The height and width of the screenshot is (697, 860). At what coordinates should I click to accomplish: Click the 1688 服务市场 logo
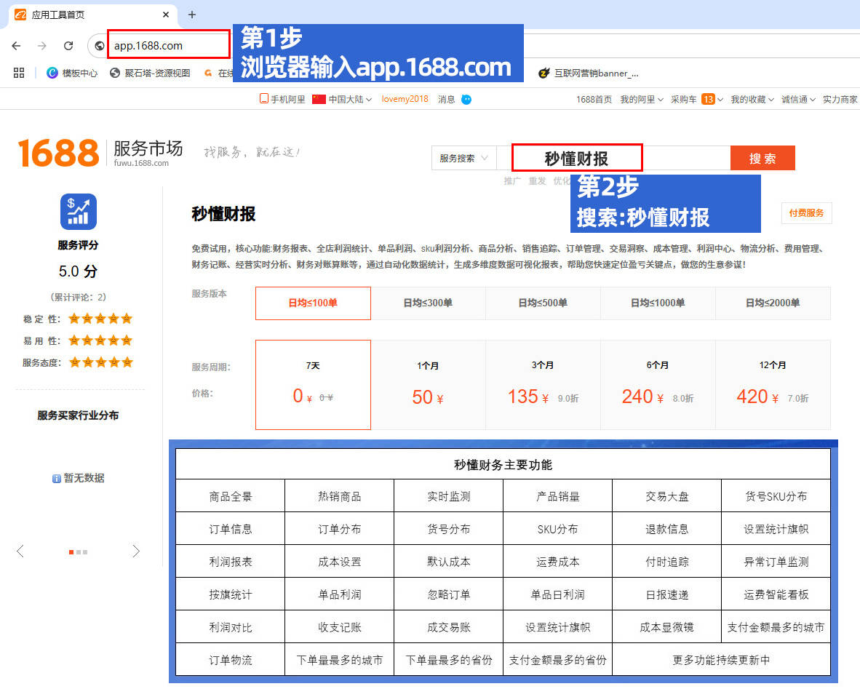coord(100,153)
